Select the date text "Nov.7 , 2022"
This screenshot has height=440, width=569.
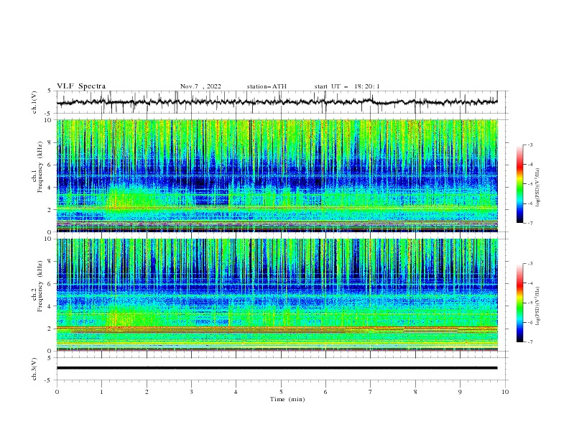(x=200, y=86)
